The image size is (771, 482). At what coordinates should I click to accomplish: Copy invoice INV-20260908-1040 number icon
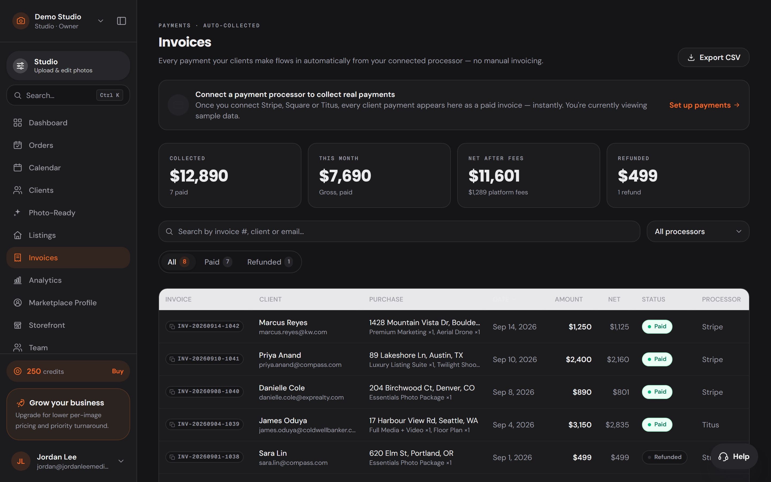click(x=172, y=392)
